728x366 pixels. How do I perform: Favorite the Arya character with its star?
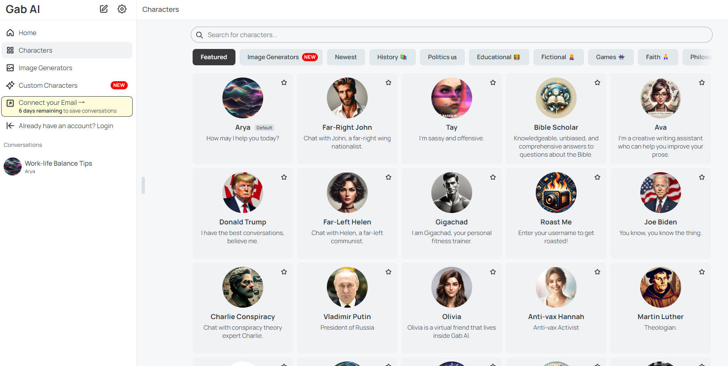tap(284, 82)
